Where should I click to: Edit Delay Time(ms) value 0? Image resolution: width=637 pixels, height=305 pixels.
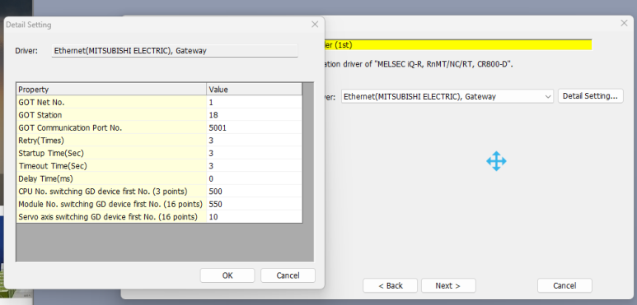click(x=255, y=178)
